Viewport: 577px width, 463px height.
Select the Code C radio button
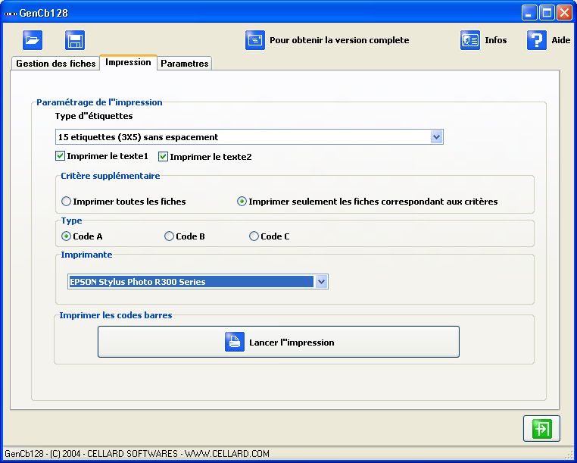click(x=254, y=236)
